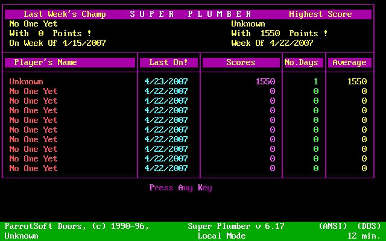Click the SUPER PLUMBER title
Image resolution: width=386 pixels, height=241 pixels.
(x=191, y=14)
